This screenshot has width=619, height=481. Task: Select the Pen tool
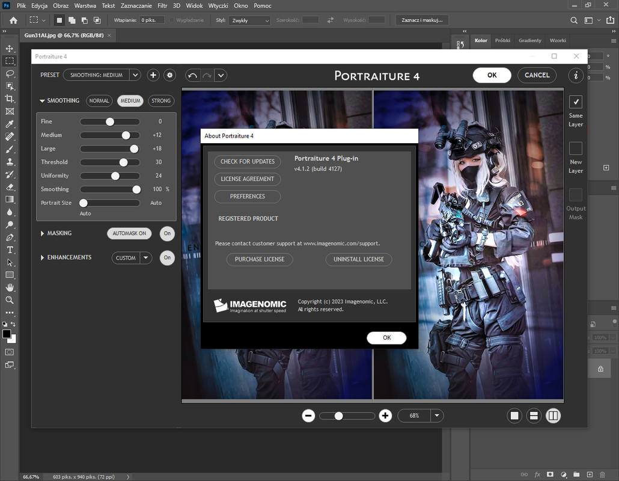(x=10, y=237)
